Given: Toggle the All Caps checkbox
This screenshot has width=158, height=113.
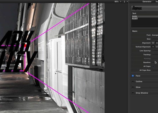Looking at the screenshot, I should point(153,66).
